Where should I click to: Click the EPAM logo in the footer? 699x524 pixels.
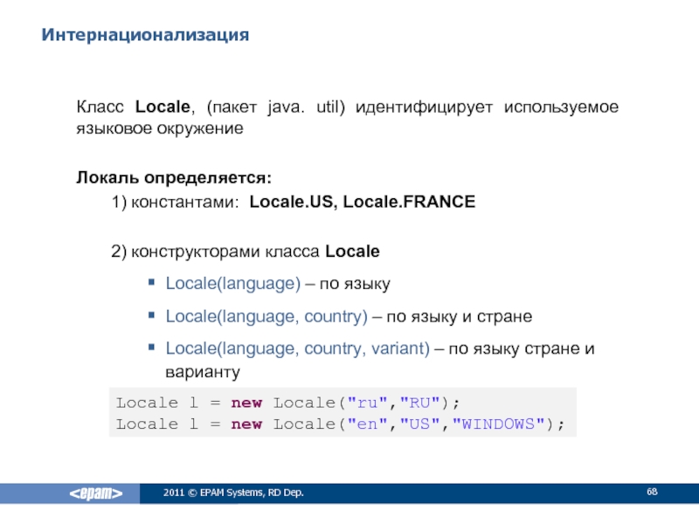tap(96, 494)
